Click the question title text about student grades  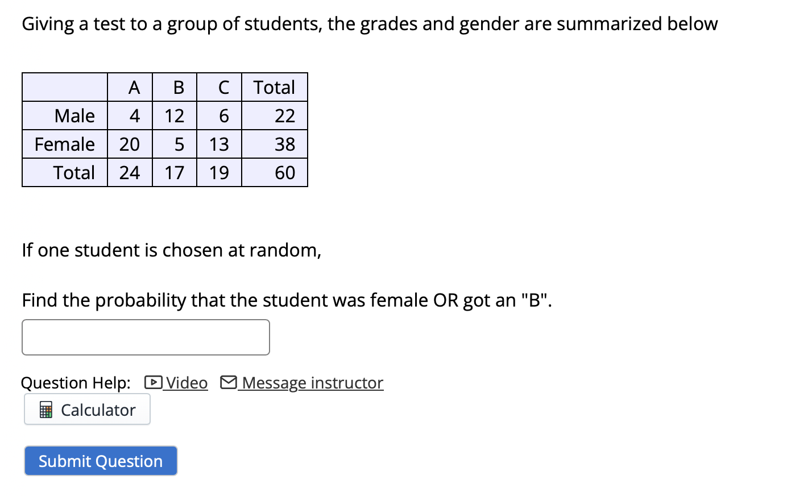point(369,24)
